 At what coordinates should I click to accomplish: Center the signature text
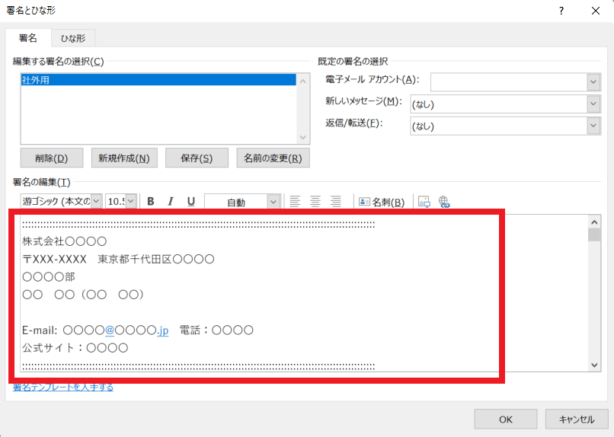[x=315, y=202]
